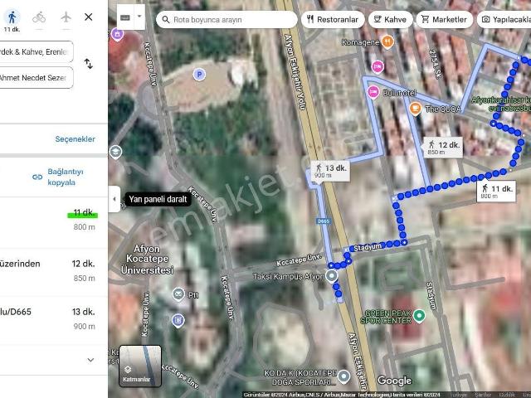Click Bağlantıyı kopyala link
The image size is (531, 398).
pyautogui.click(x=66, y=177)
